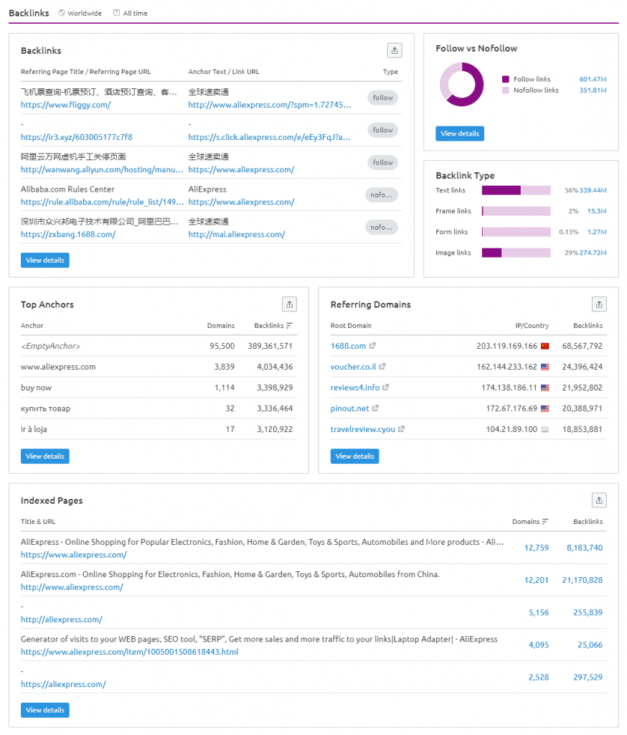Click the export icon in Backlinks panel
Image resolution: width=627 pixels, height=735 pixels.
pos(395,51)
